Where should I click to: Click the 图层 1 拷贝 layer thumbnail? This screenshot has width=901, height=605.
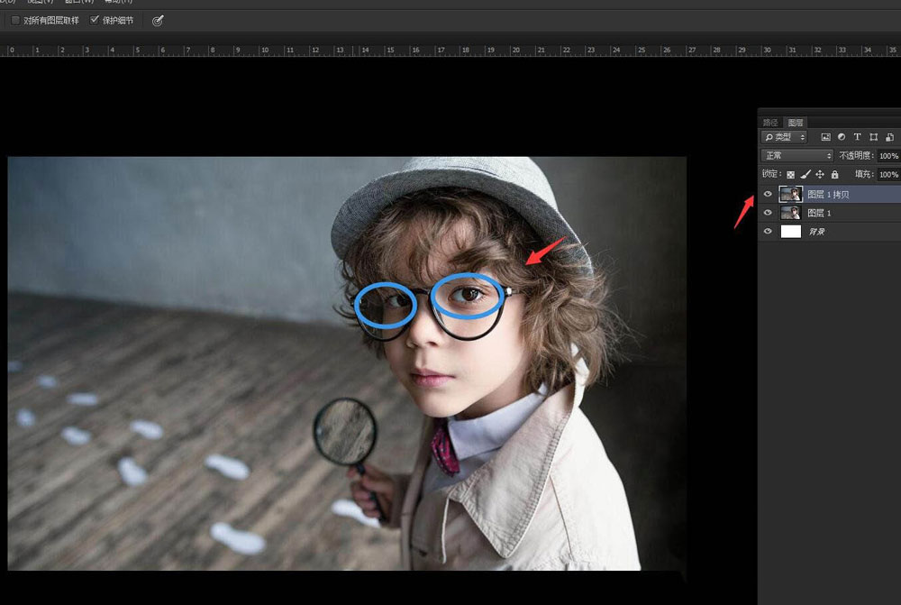coord(791,195)
